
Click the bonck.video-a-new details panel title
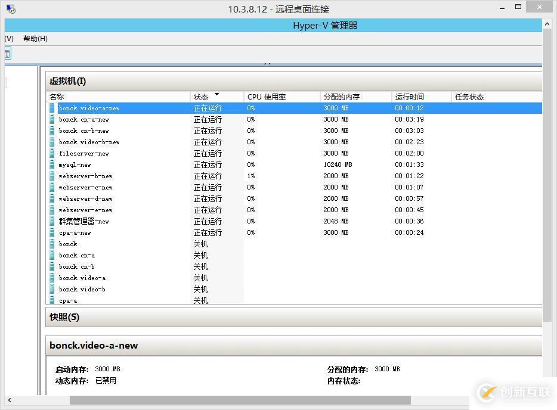(x=94, y=346)
